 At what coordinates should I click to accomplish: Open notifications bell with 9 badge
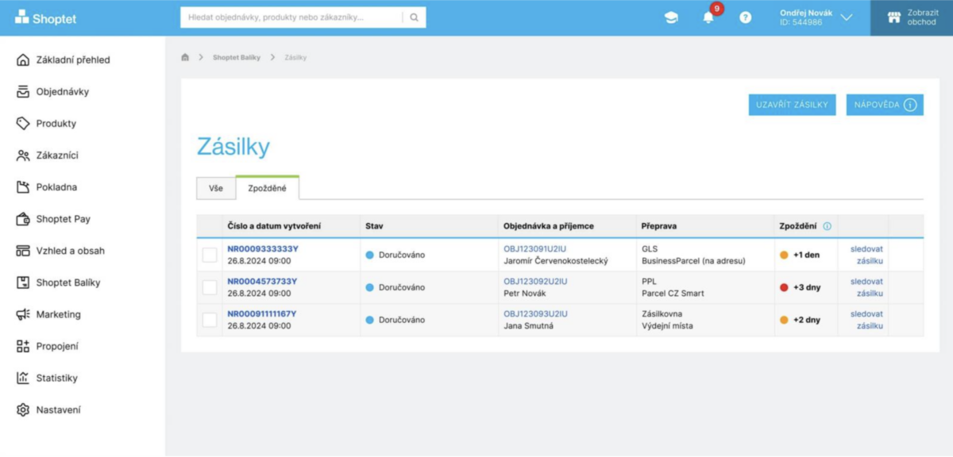click(709, 16)
